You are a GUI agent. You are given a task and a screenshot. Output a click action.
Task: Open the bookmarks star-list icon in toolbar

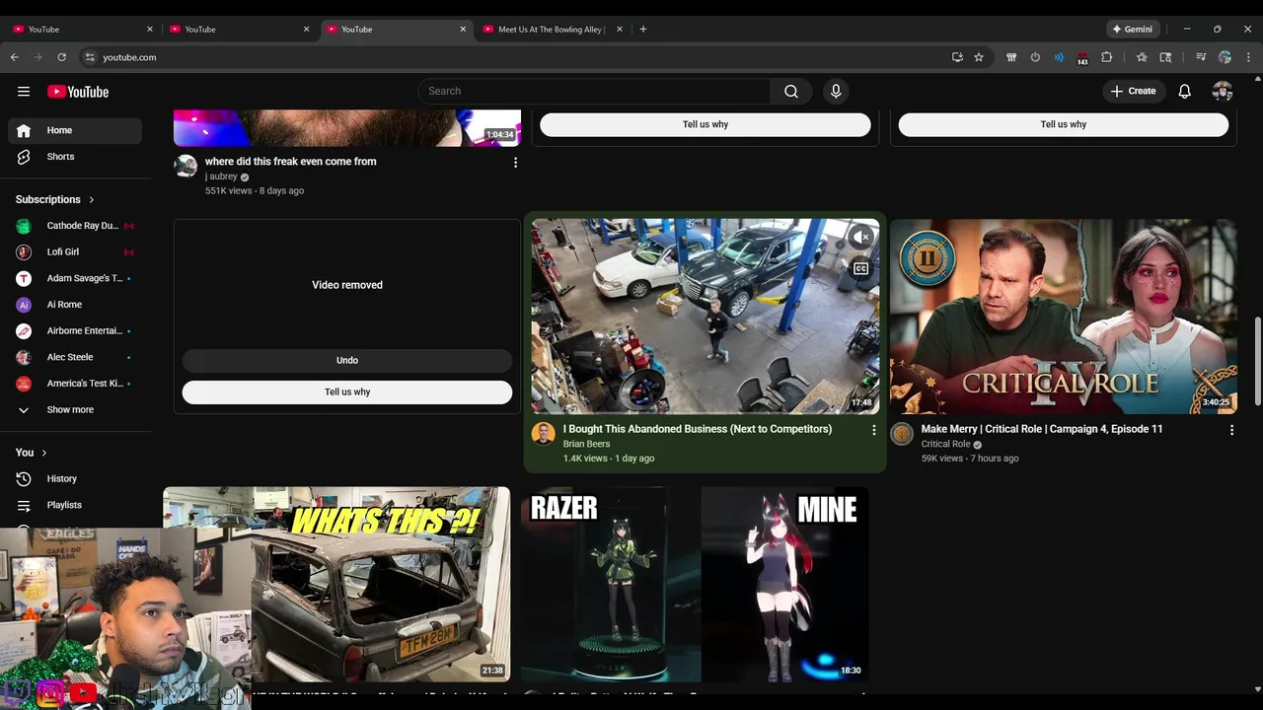point(1142,57)
